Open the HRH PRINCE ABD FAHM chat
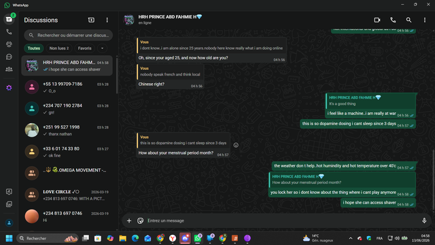 click(x=67, y=65)
